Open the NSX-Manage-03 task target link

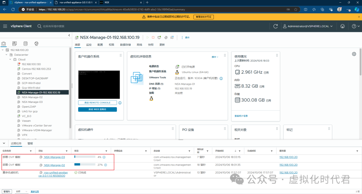click(55, 157)
